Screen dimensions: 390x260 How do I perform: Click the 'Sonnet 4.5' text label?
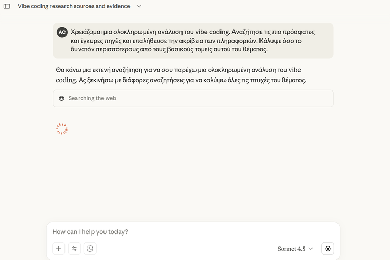coord(292,249)
